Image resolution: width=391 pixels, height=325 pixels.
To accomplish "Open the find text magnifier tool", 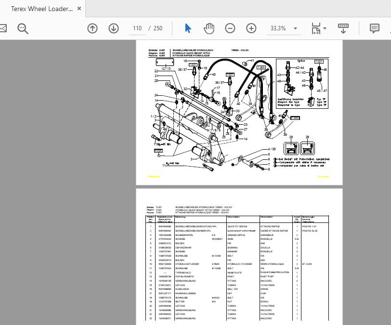I will (23, 28).
